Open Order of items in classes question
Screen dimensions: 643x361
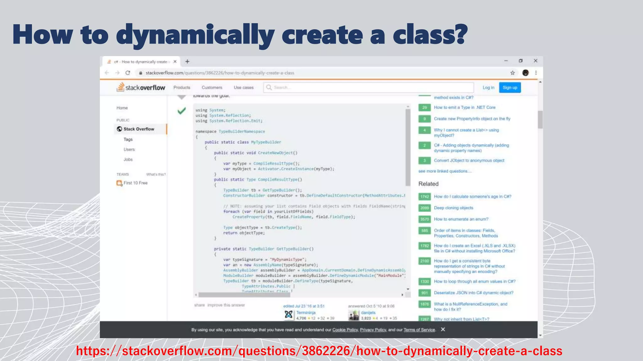(466, 233)
